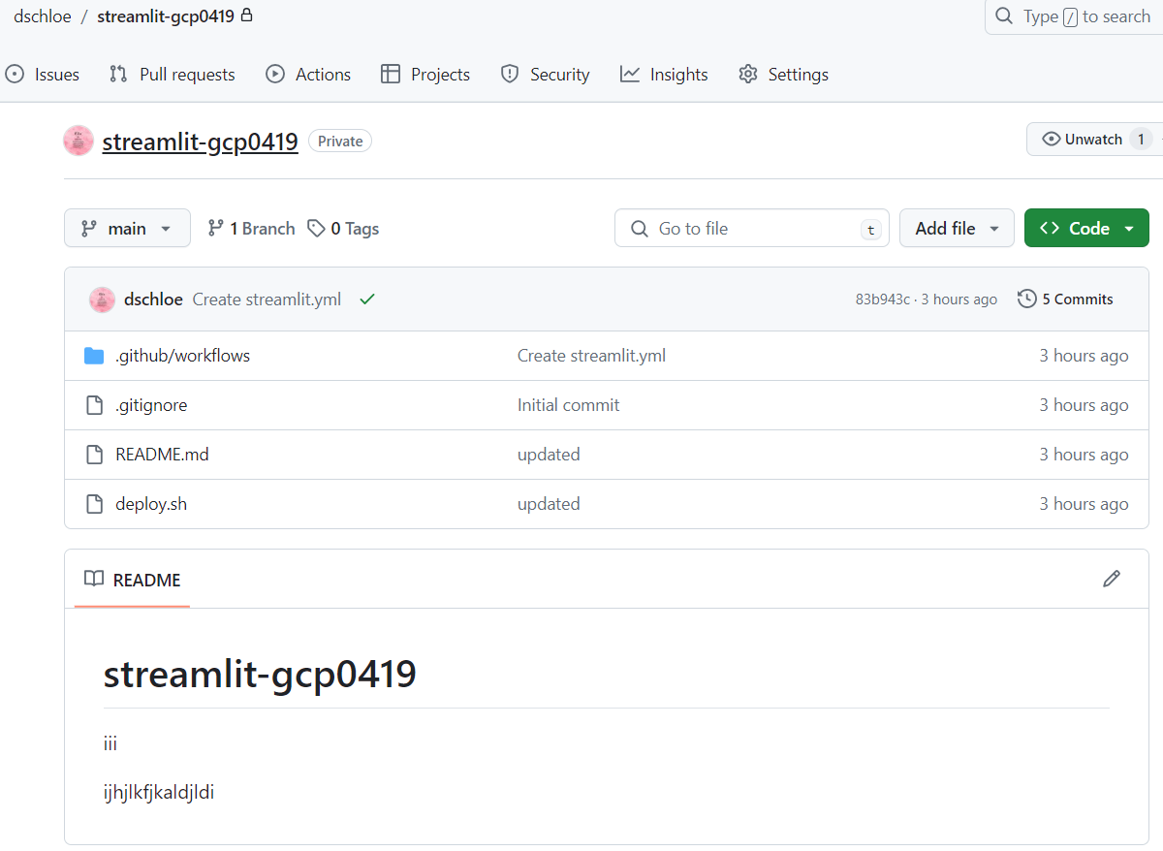
Task: Open the .github/workflows folder
Action: point(182,356)
